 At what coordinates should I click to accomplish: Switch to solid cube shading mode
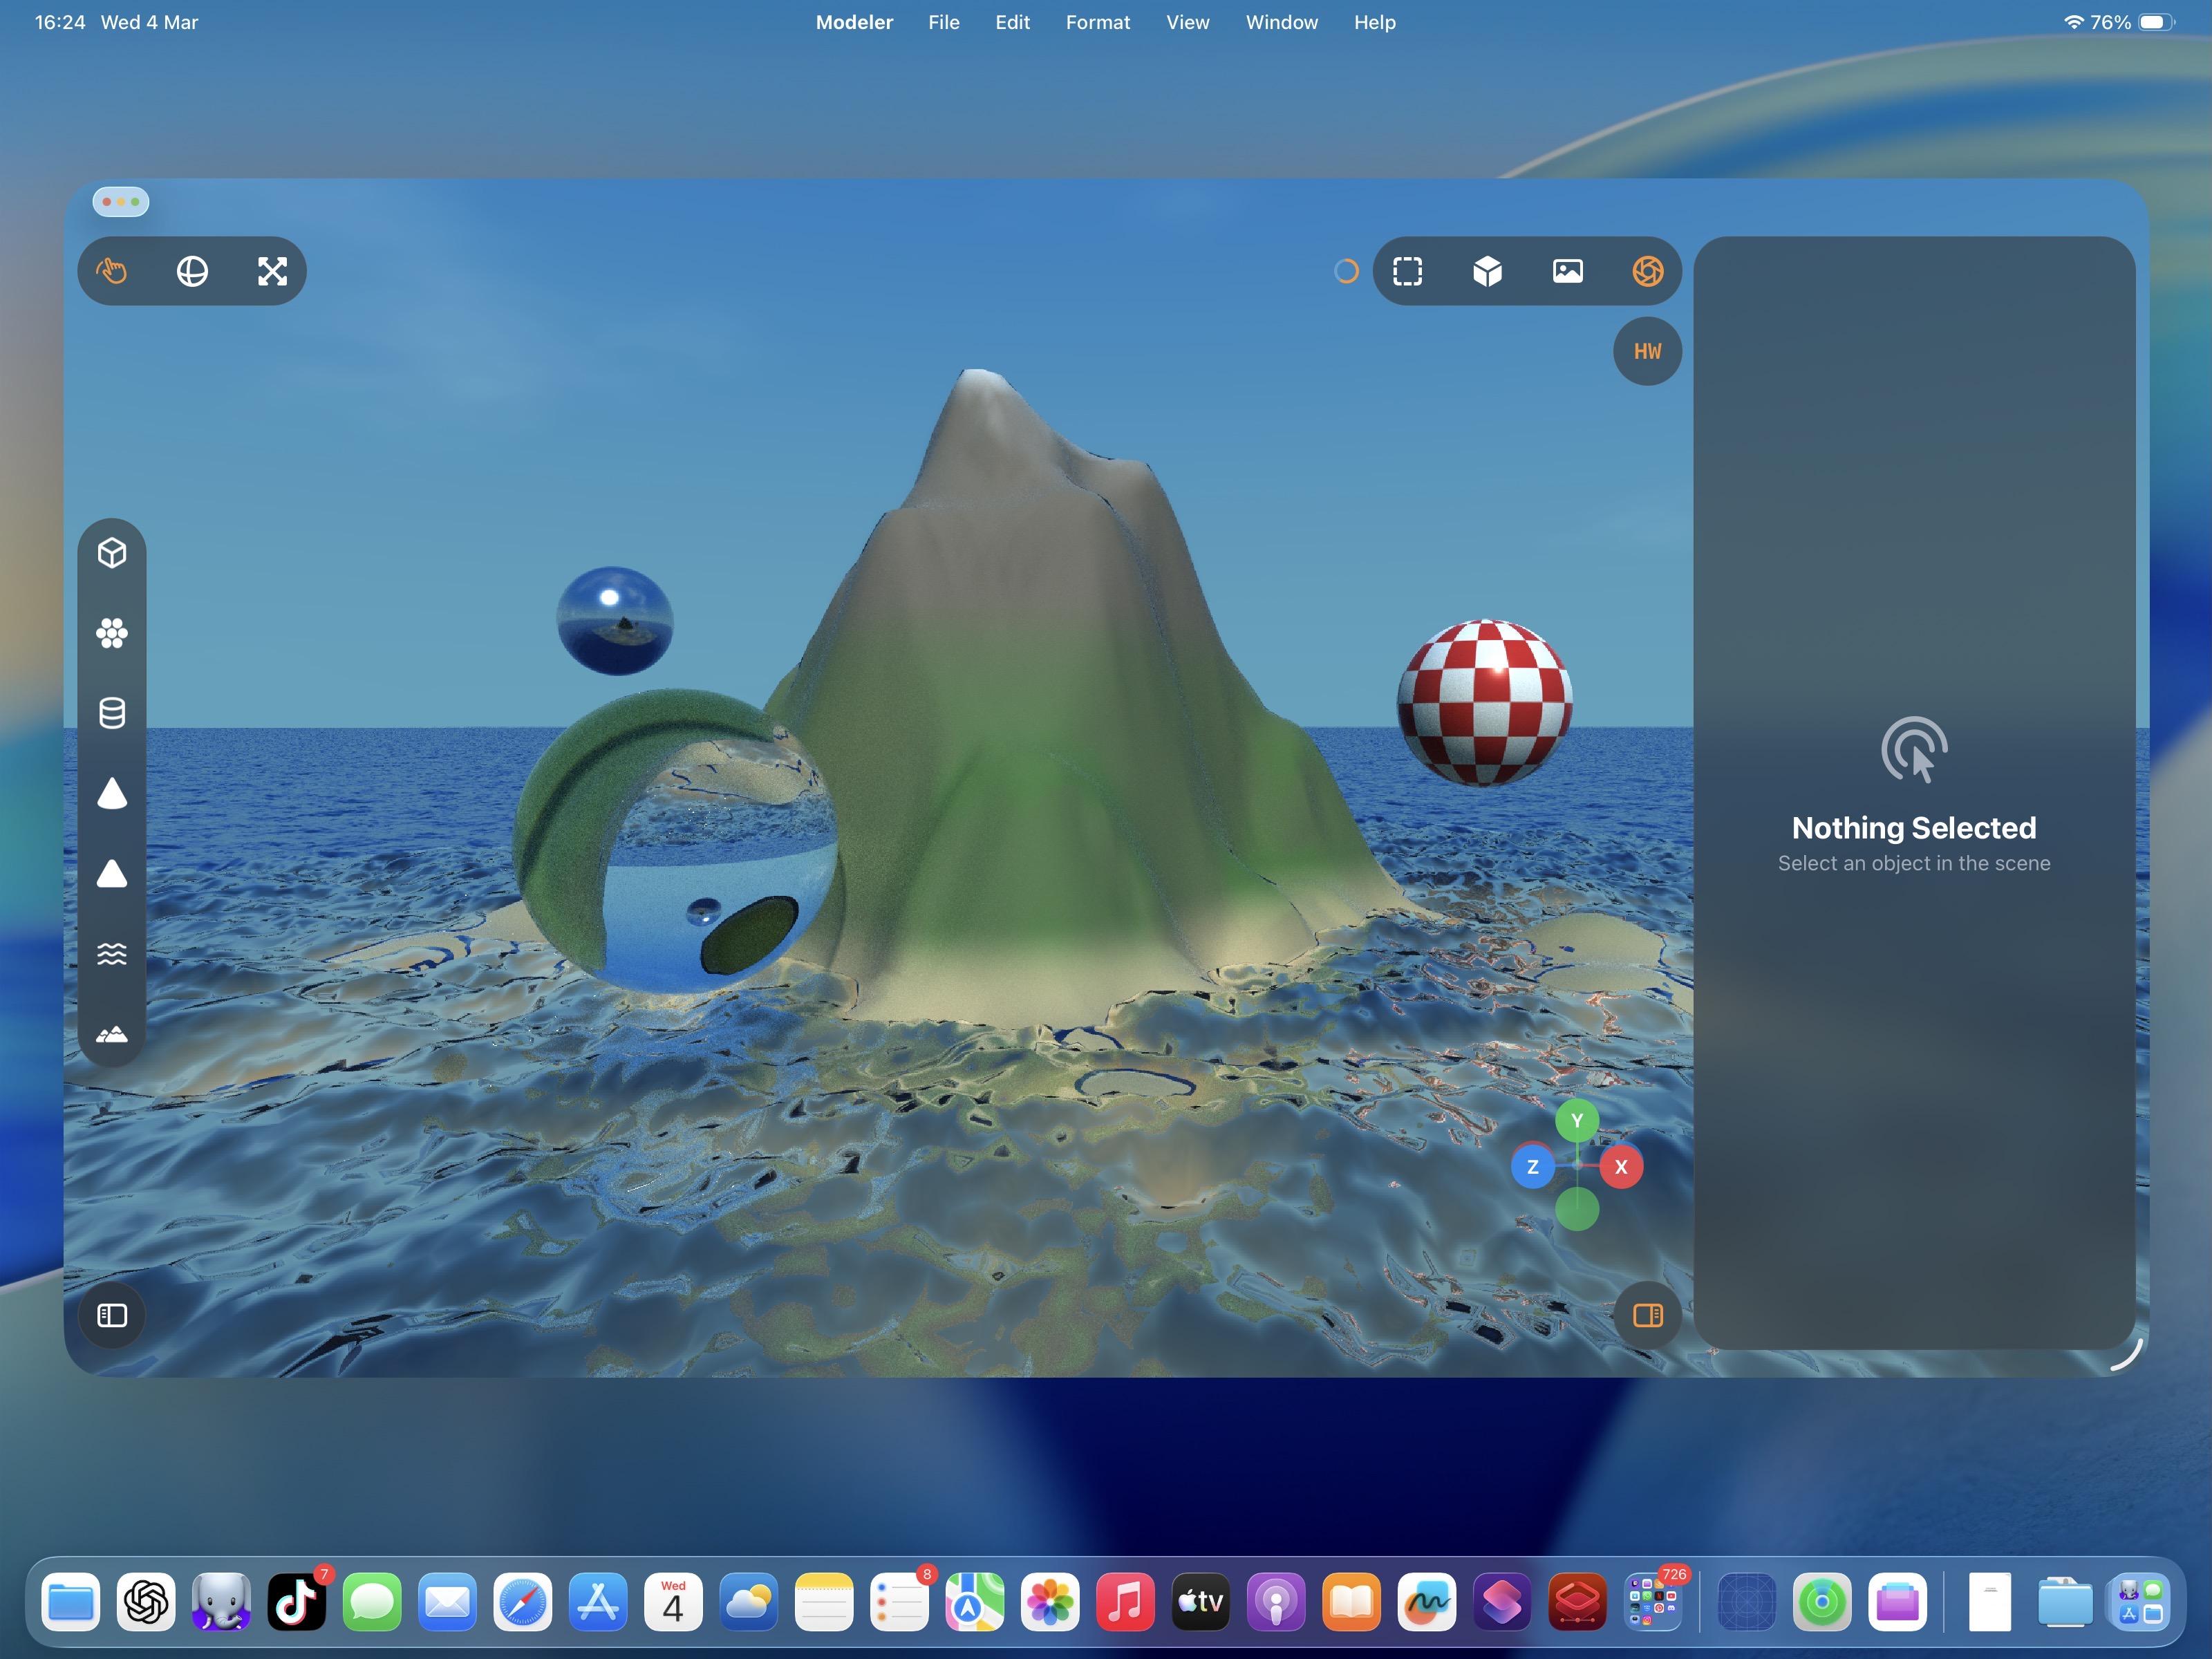[1487, 271]
